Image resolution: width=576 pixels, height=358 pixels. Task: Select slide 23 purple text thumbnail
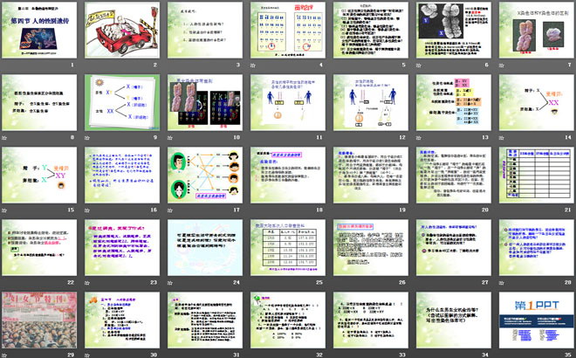(x=122, y=247)
